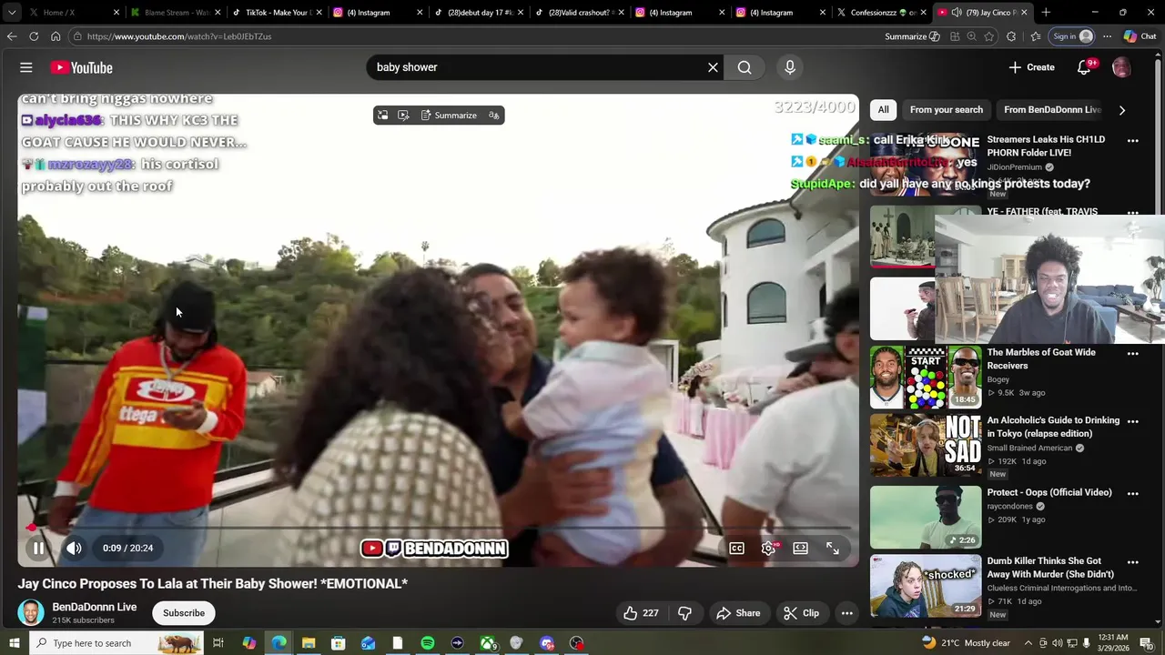
Task: Pause the video
Action: (x=38, y=548)
